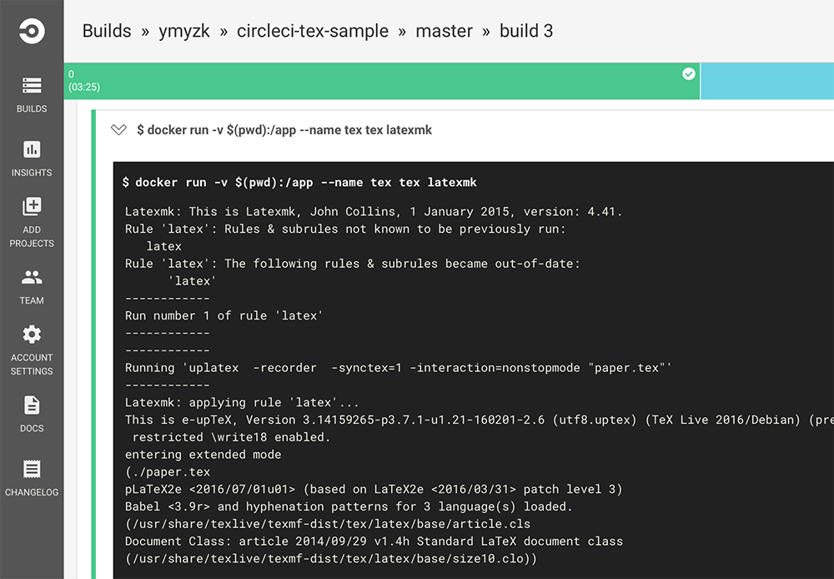Viewport: 834px width, 579px height.
Task: Open build 3 from the breadcrumb trail
Action: point(526,31)
